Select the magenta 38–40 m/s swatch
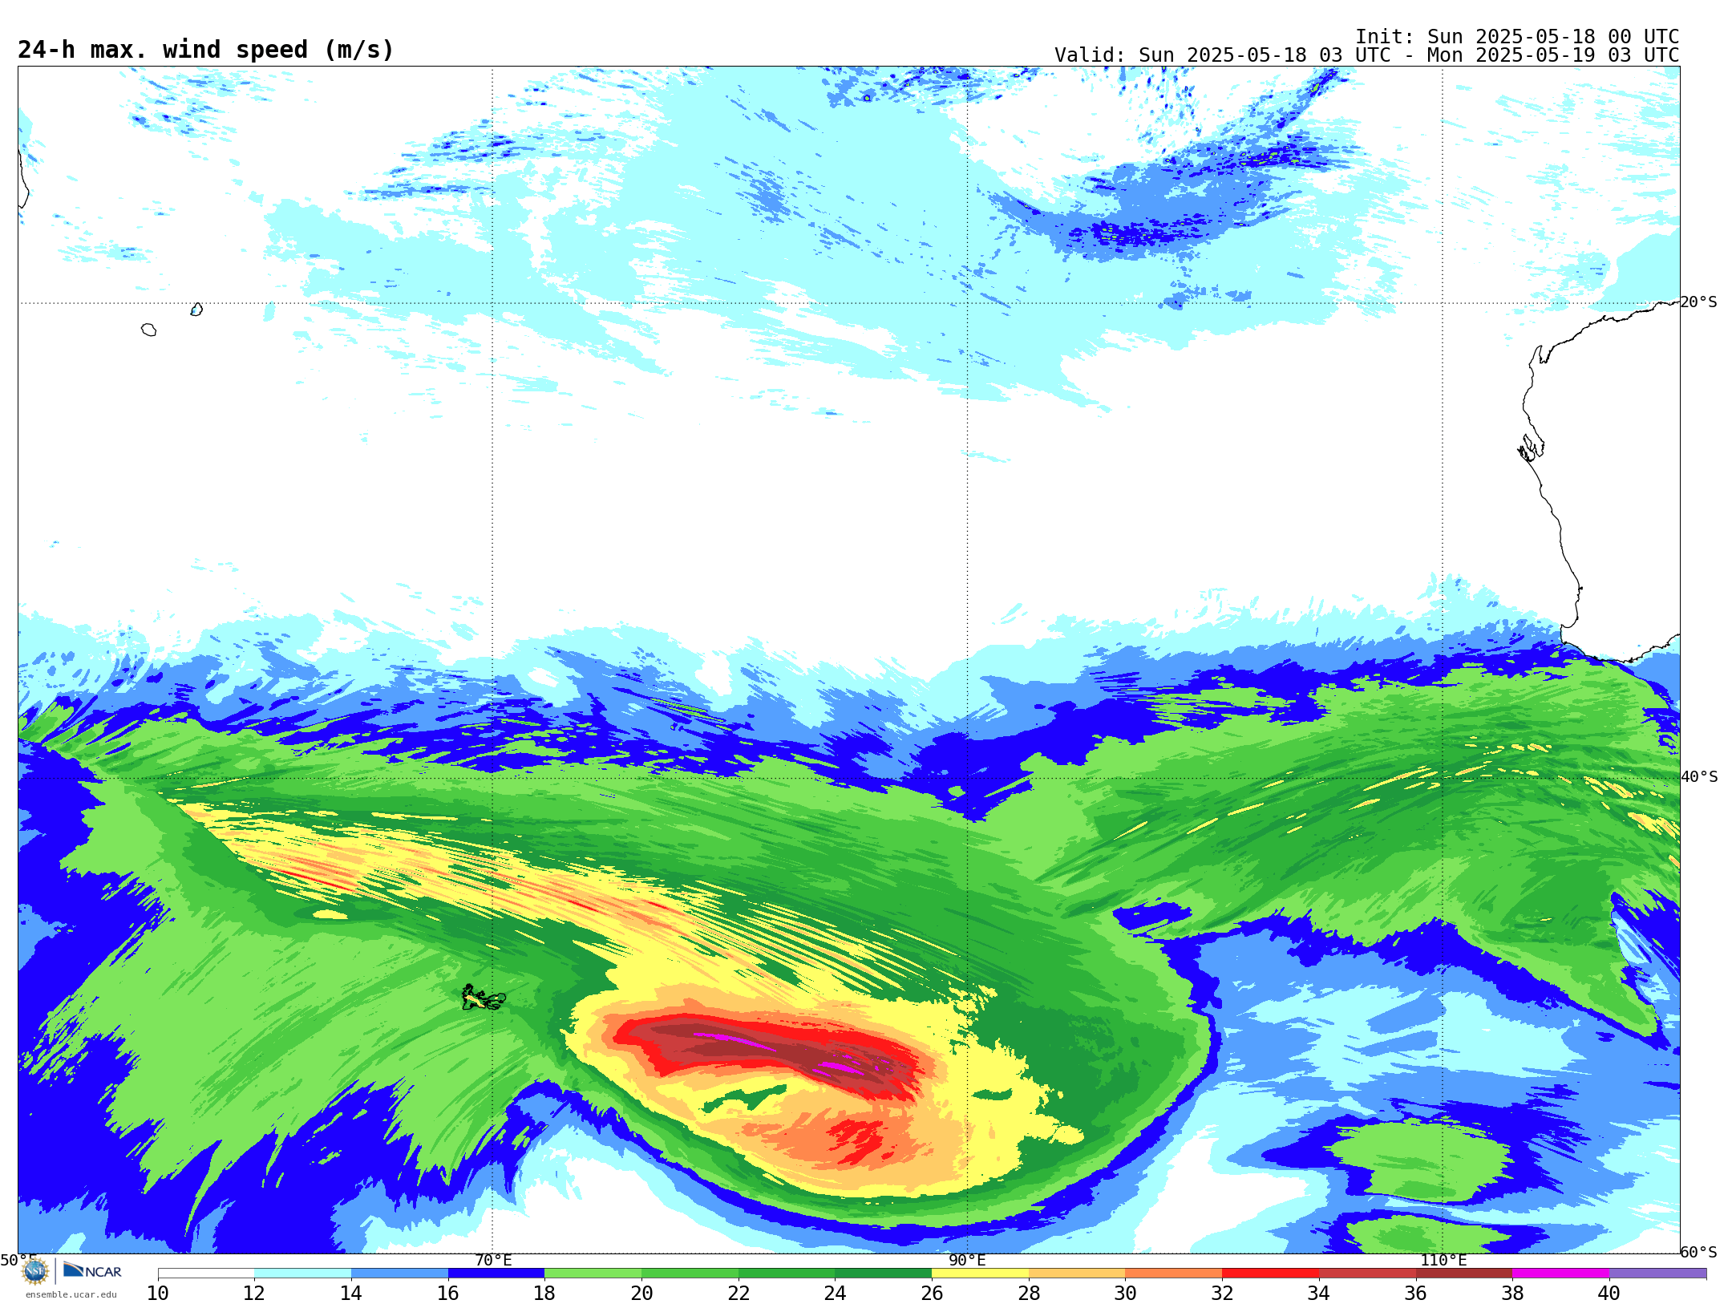 [1560, 1274]
